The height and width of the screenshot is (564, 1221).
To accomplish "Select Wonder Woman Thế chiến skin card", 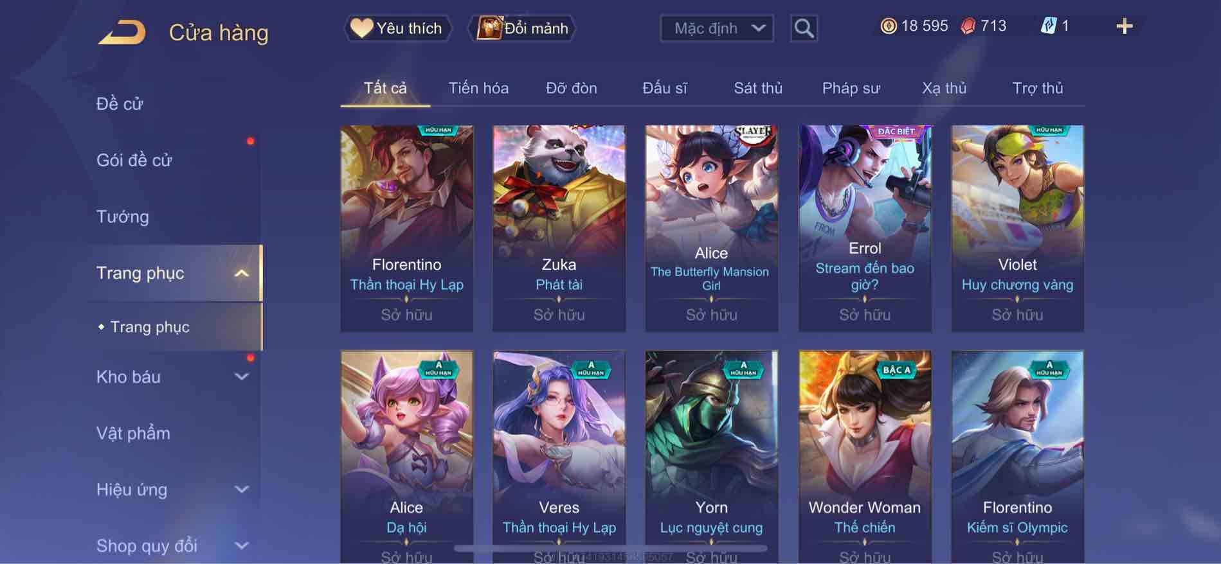I will click(x=865, y=457).
